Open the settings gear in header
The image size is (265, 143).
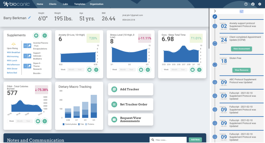260,4
